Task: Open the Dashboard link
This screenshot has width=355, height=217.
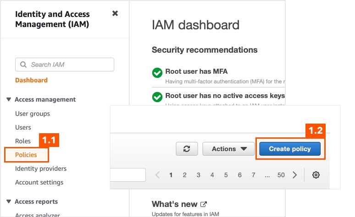Action: (x=31, y=80)
